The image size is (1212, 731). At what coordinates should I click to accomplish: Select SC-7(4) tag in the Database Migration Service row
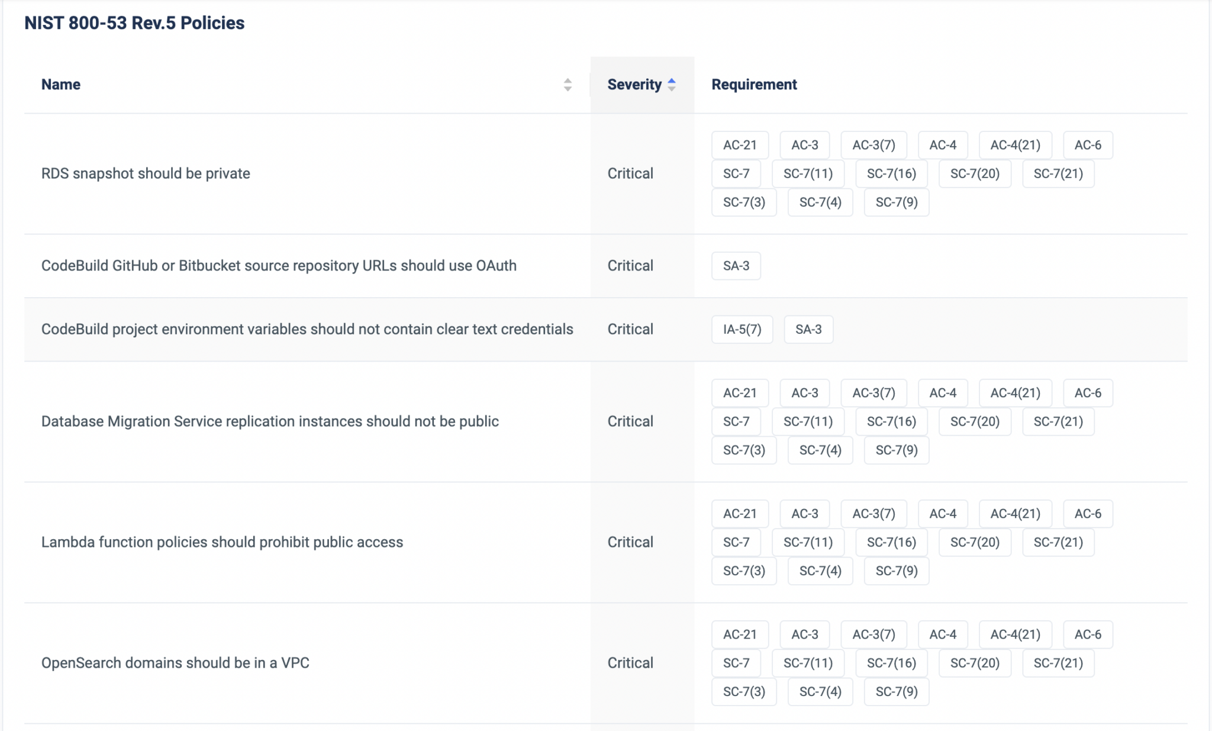820,450
